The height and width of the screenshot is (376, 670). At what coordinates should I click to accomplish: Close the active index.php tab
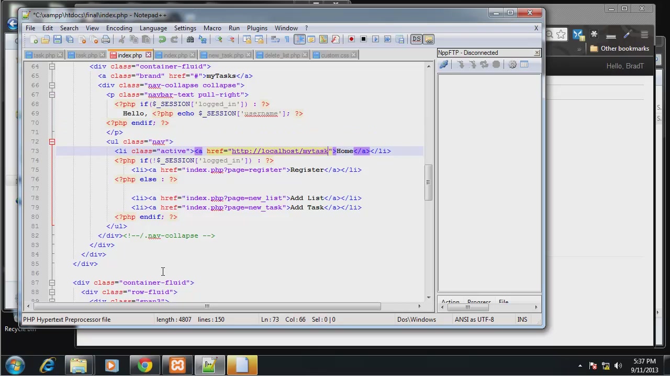pos(148,55)
